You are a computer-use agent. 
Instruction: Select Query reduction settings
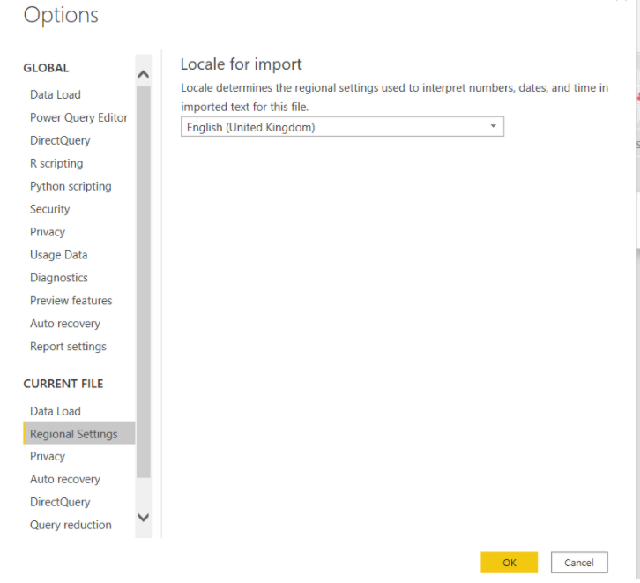(71, 525)
